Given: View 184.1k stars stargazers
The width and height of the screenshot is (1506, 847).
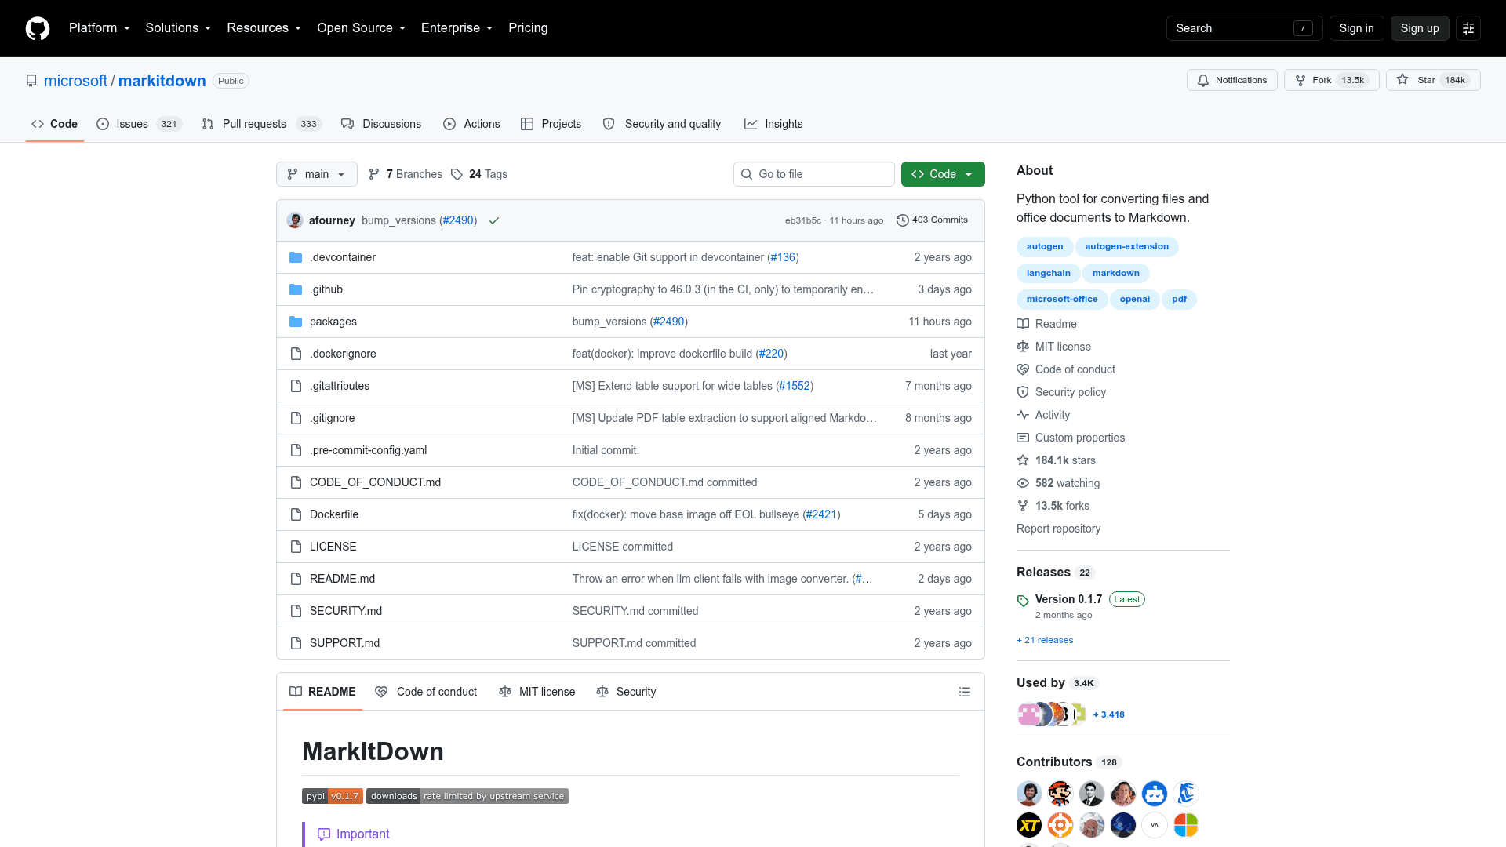Looking at the screenshot, I should tap(1057, 460).
